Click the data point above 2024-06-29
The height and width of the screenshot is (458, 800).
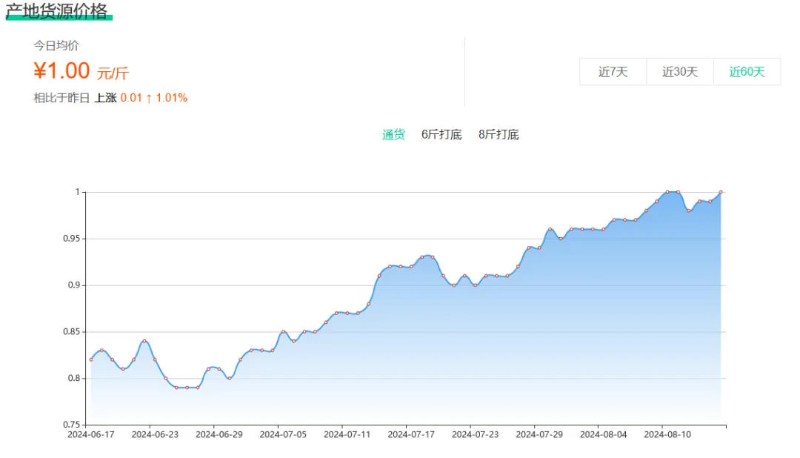pyautogui.click(x=219, y=369)
